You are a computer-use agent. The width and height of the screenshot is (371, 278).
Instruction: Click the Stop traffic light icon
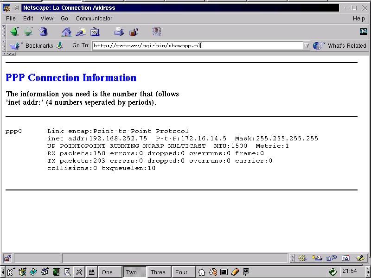(157, 32)
